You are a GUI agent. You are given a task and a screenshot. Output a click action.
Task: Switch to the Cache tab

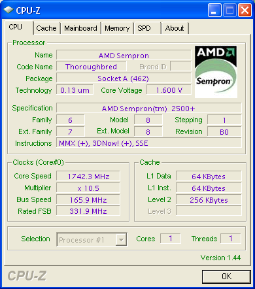click(46, 28)
